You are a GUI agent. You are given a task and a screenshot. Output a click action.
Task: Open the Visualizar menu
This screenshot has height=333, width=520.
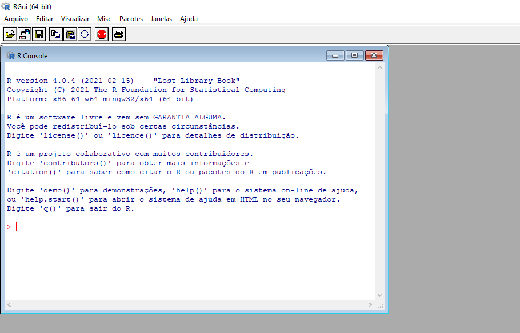[75, 19]
